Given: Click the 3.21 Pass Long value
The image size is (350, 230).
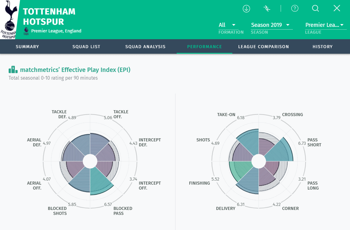Looking at the screenshot, I should click(302, 179).
